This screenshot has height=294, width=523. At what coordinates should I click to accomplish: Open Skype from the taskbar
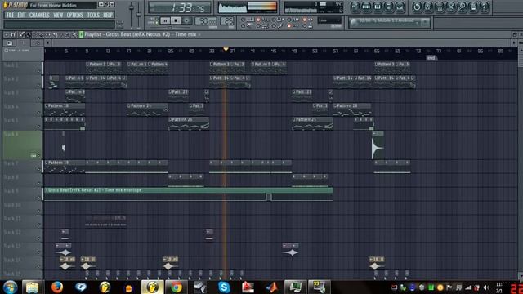224,287
